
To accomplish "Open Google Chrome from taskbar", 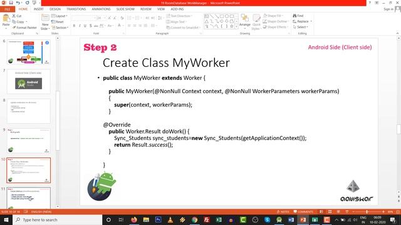I will click(x=194, y=219).
